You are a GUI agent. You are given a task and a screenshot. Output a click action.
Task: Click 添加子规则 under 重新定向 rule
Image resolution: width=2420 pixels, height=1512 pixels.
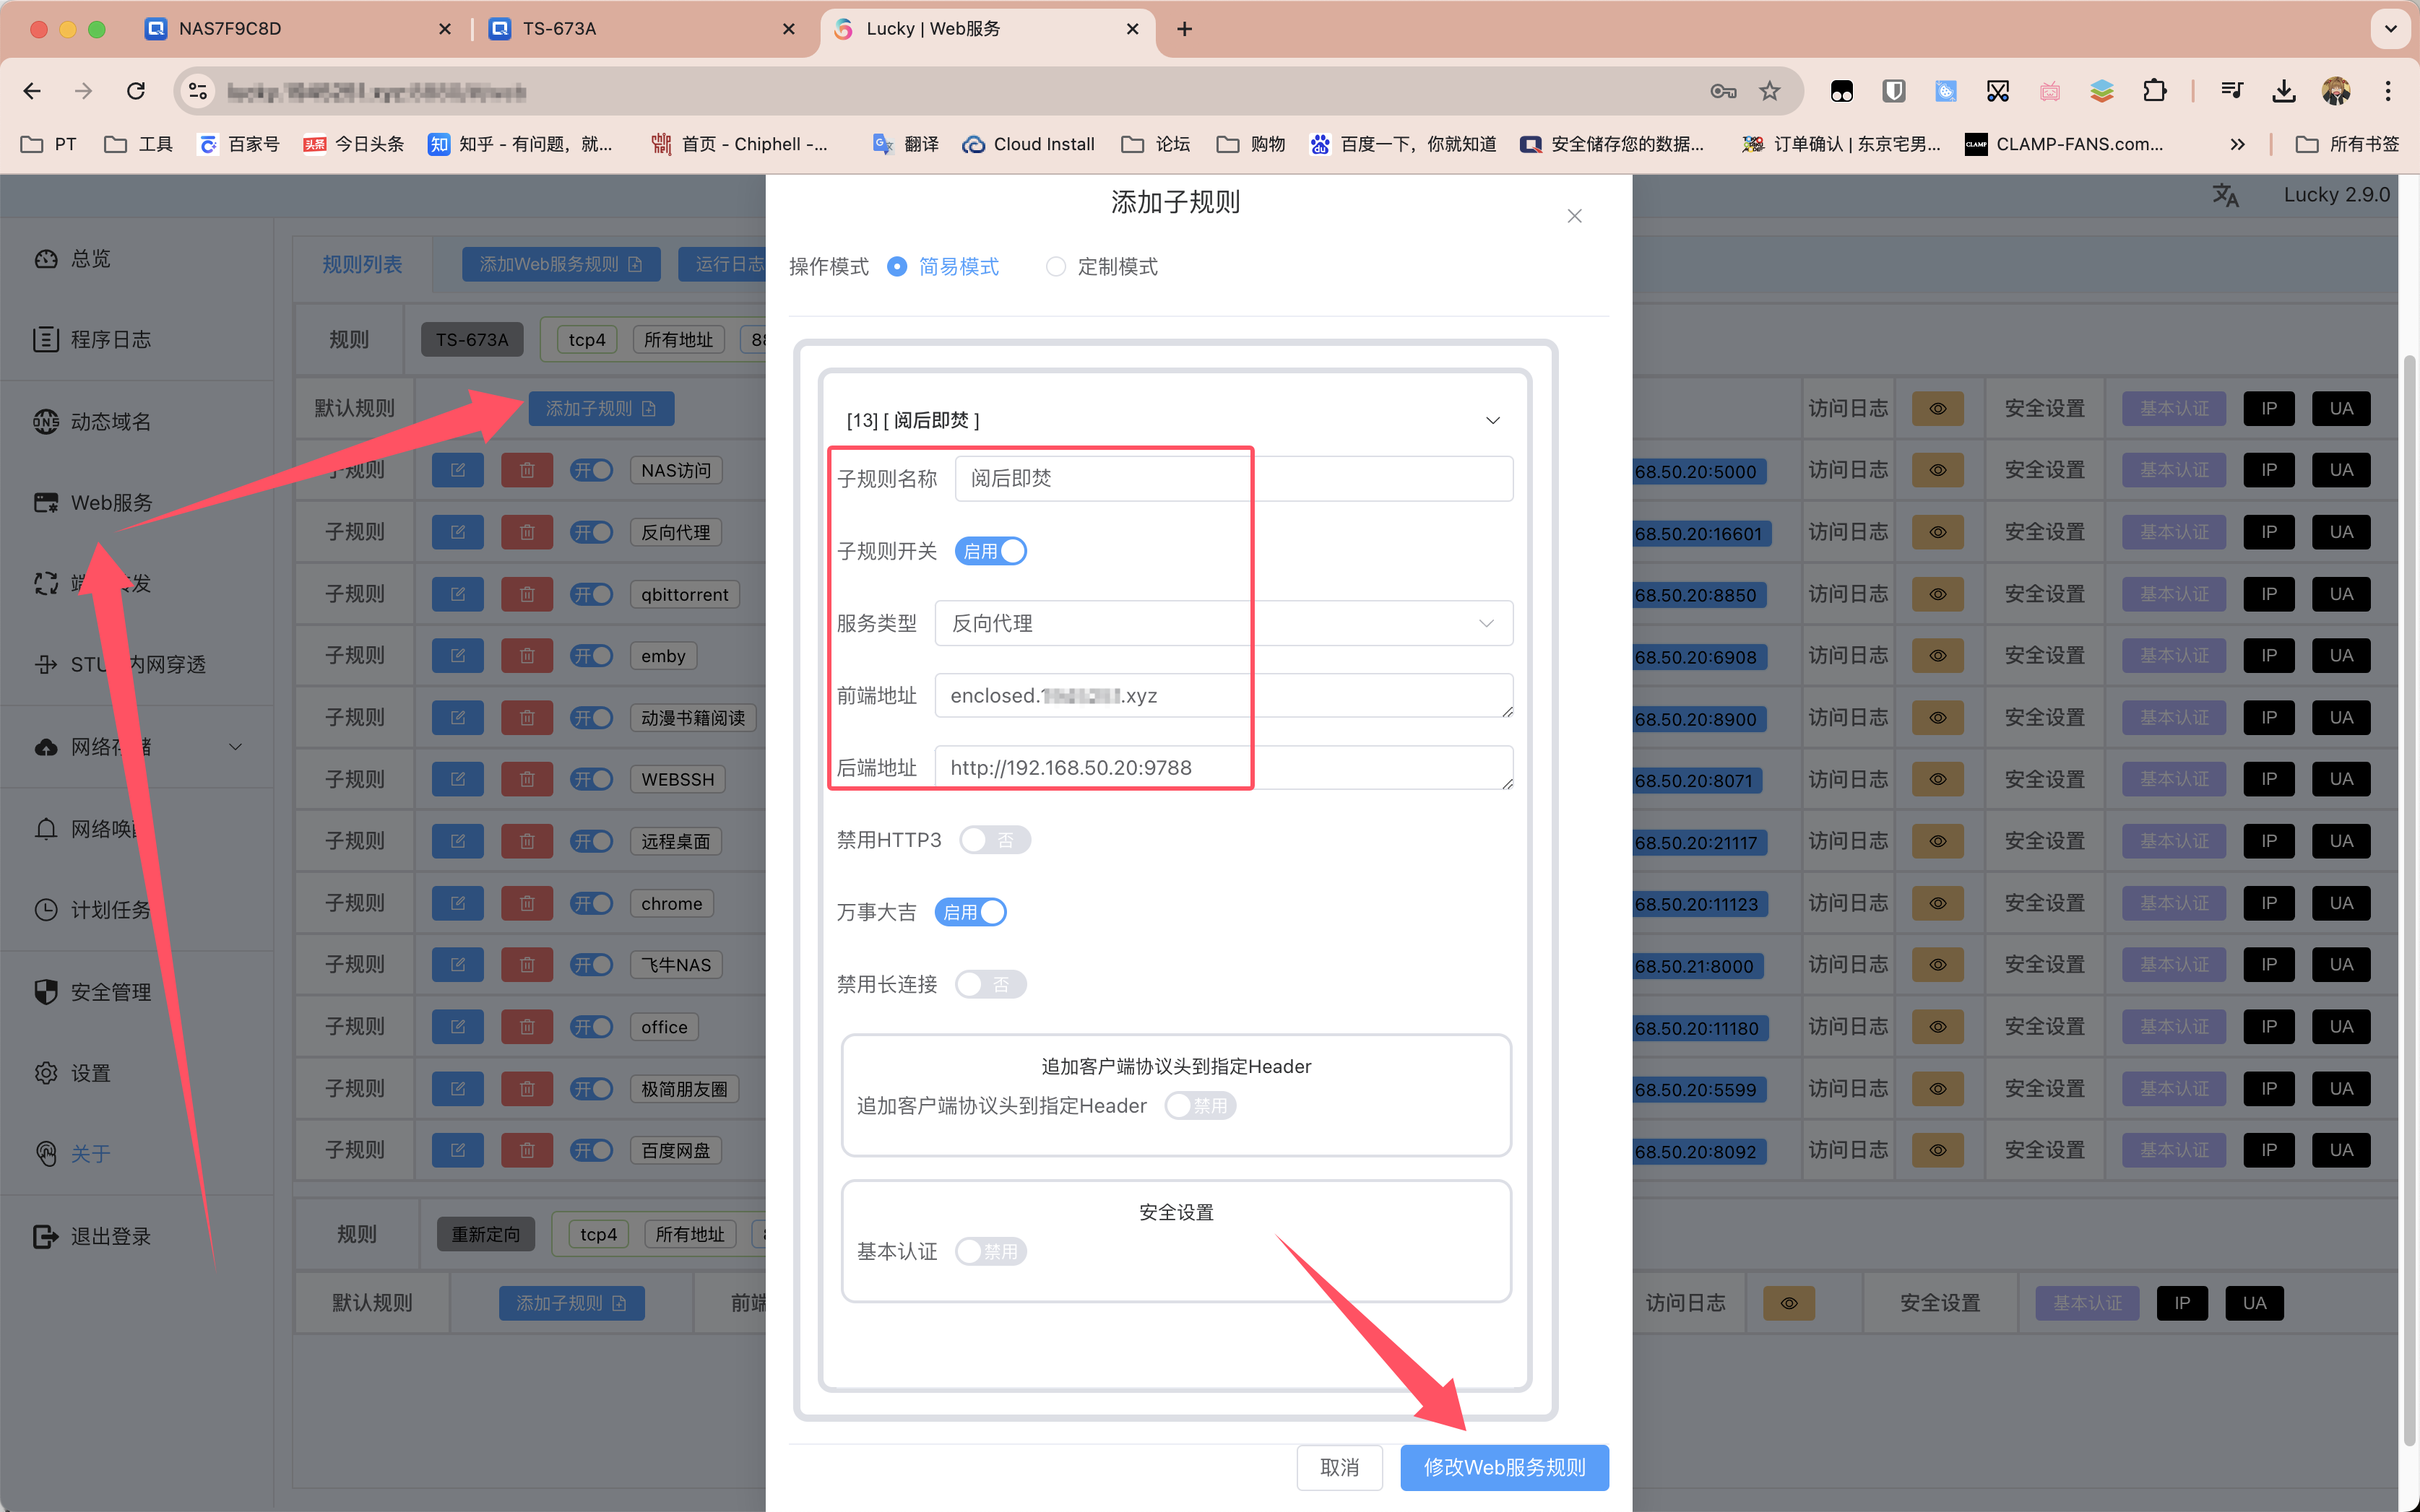click(571, 1303)
